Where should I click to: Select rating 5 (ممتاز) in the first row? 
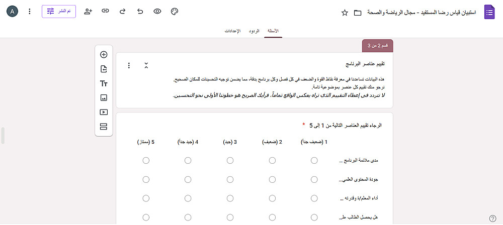pyautogui.click(x=146, y=161)
